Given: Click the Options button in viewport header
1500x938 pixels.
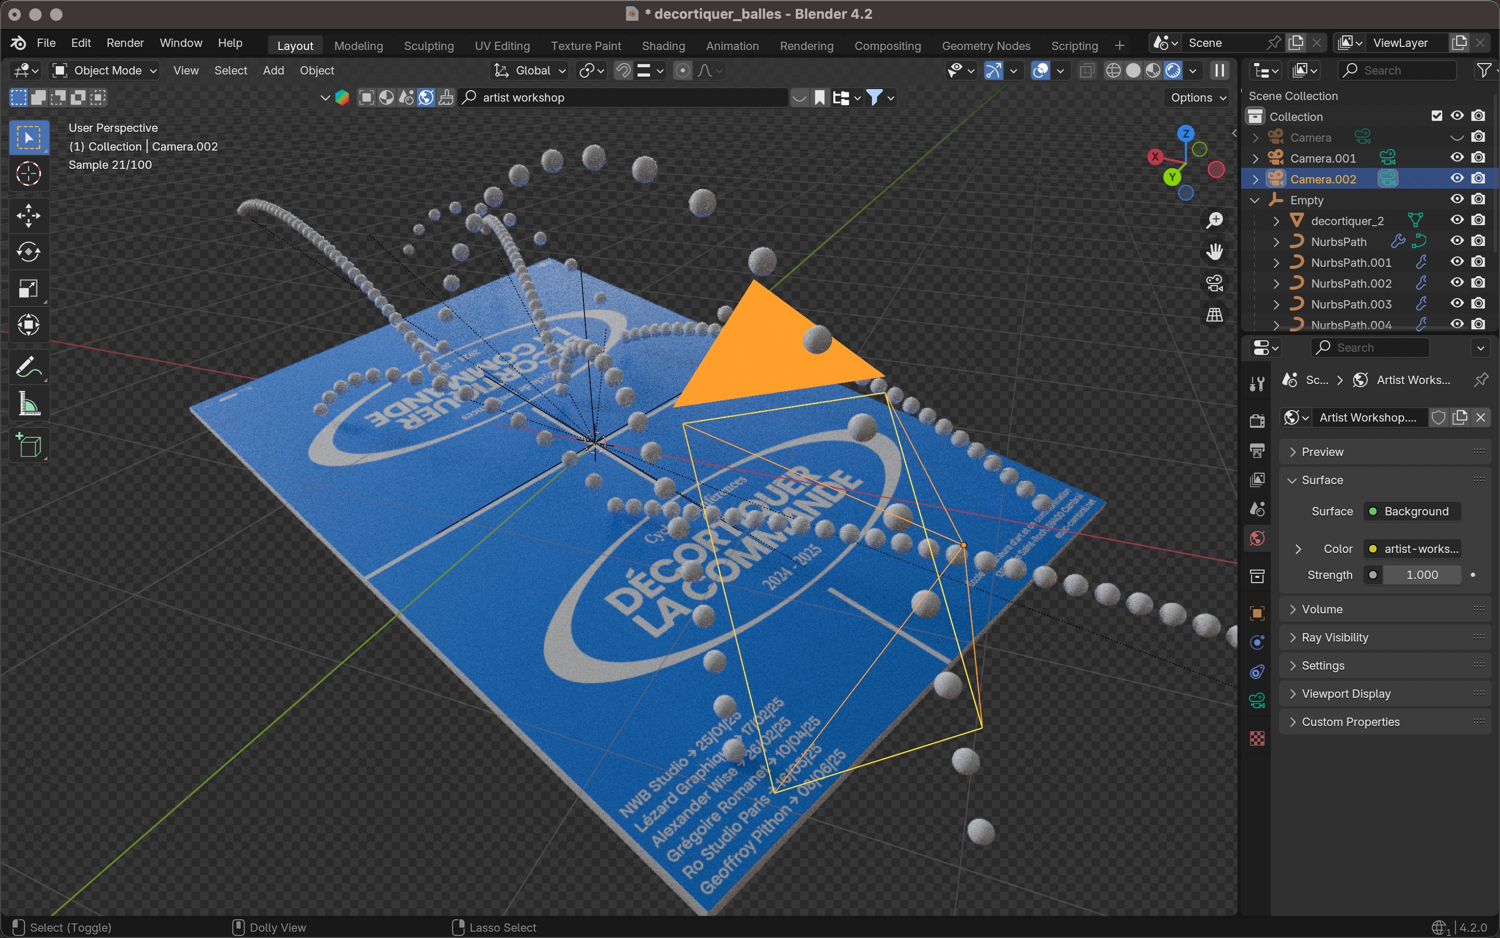Looking at the screenshot, I should coord(1197,97).
